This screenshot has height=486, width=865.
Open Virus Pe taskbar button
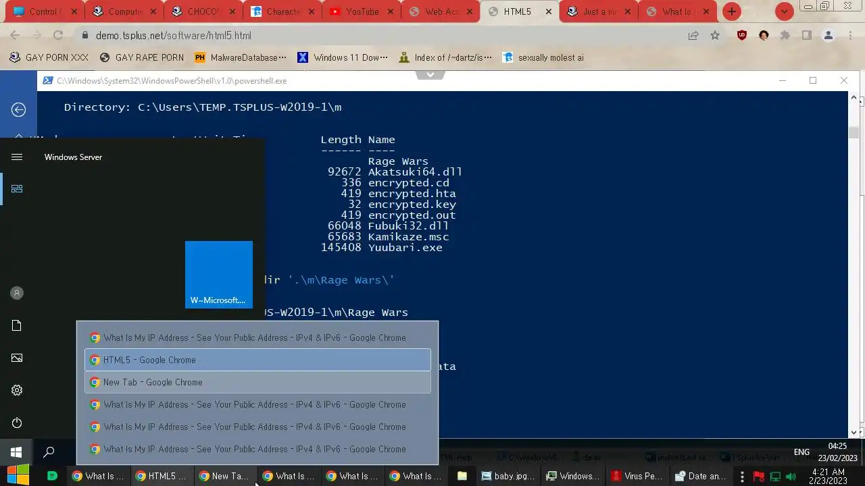pos(637,476)
